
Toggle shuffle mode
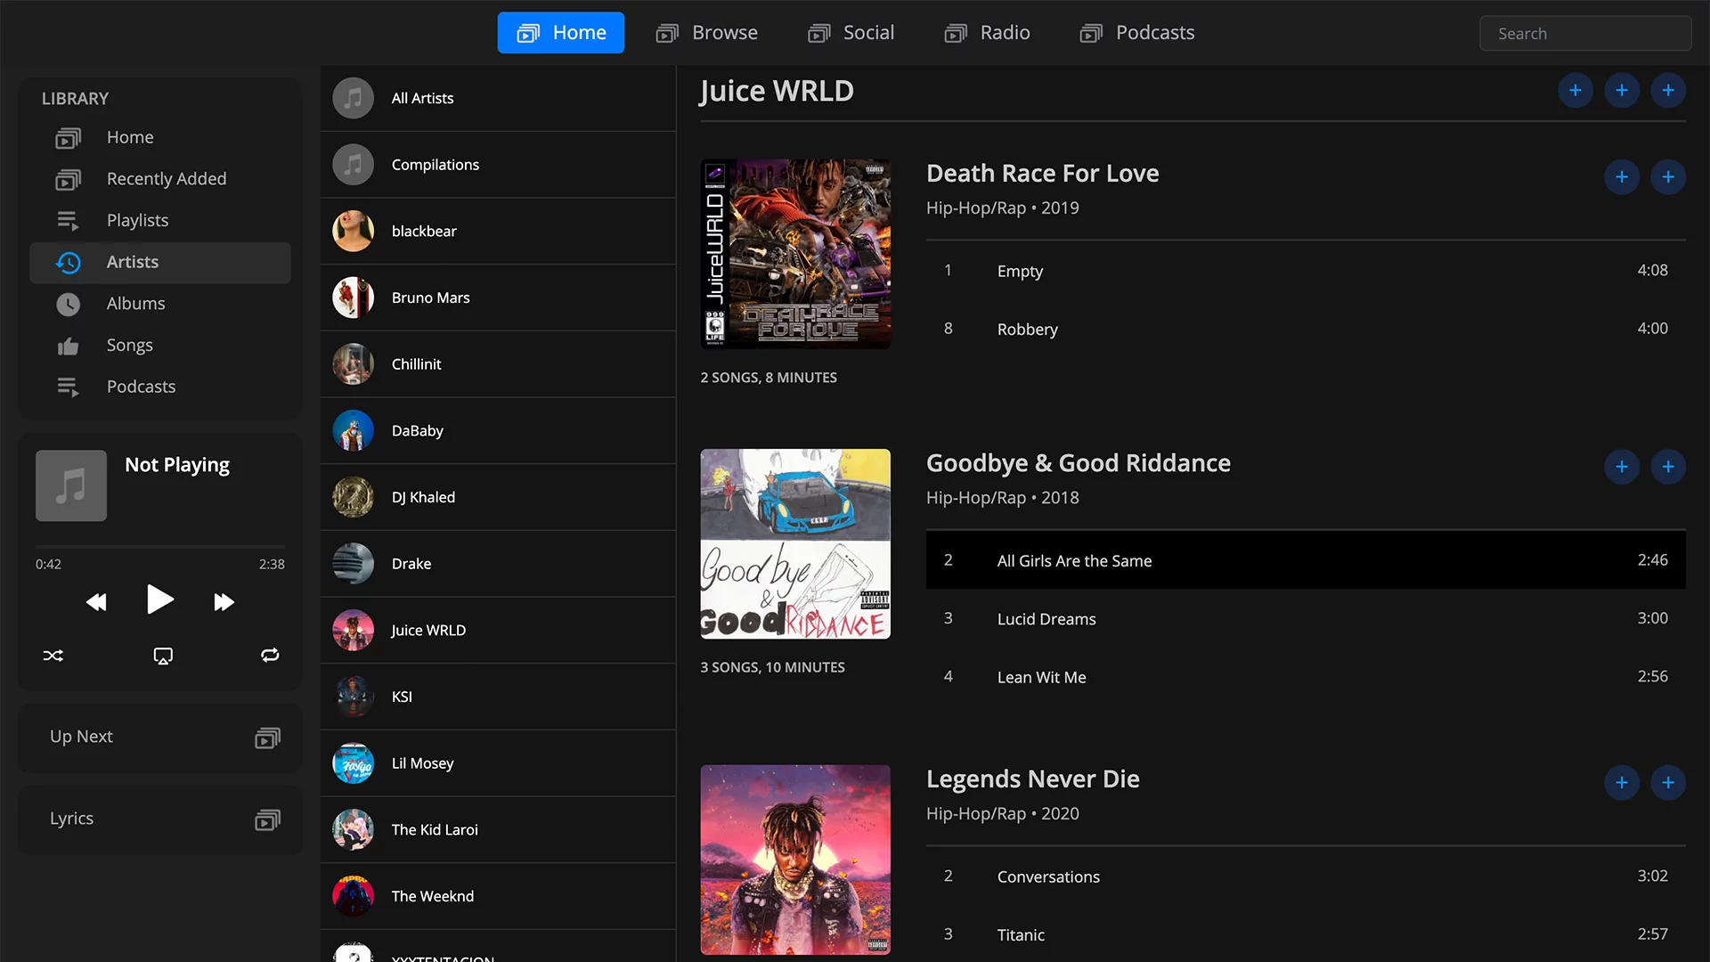click(x=53, y=656)
